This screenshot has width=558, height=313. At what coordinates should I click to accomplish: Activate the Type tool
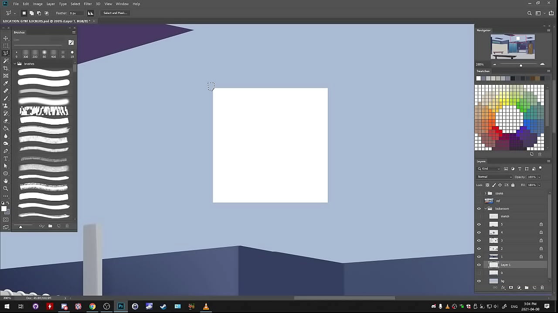pos(6,159)
